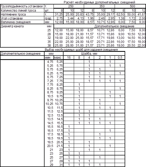The width and height of the screenshot is (146, 167).
Task: Click the offset value '31,00'
Action: [80, 45]
